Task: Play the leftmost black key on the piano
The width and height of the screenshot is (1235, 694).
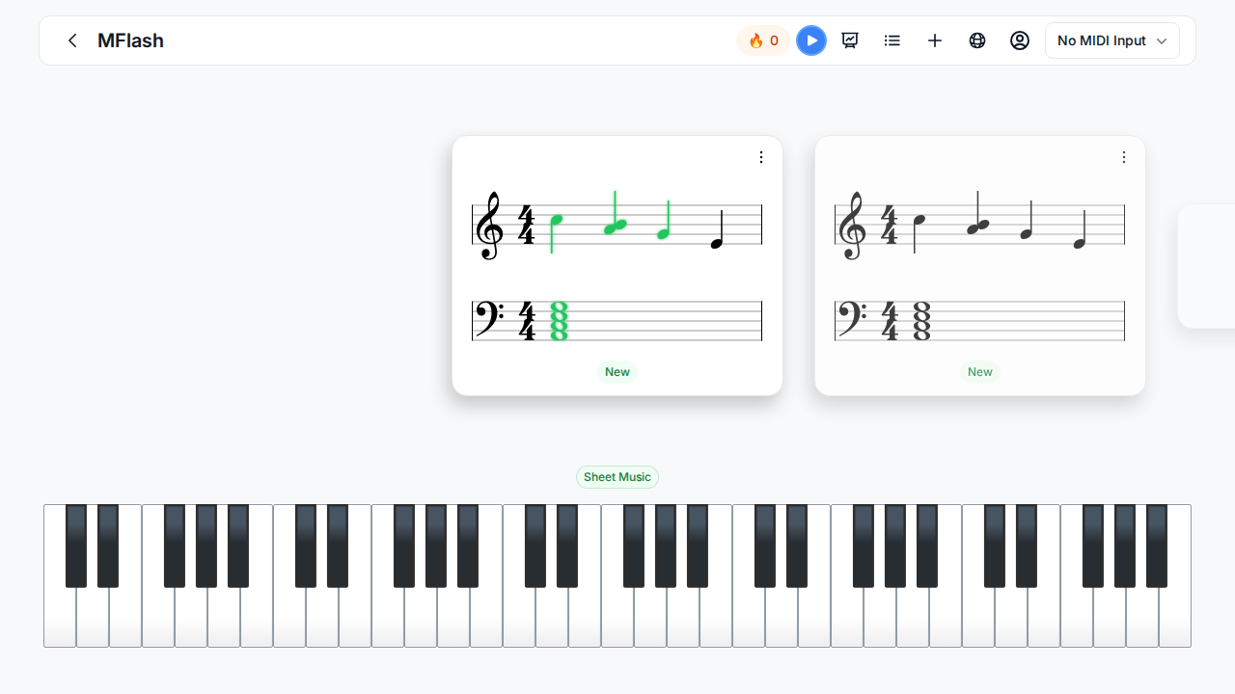Action: [76, 546]
